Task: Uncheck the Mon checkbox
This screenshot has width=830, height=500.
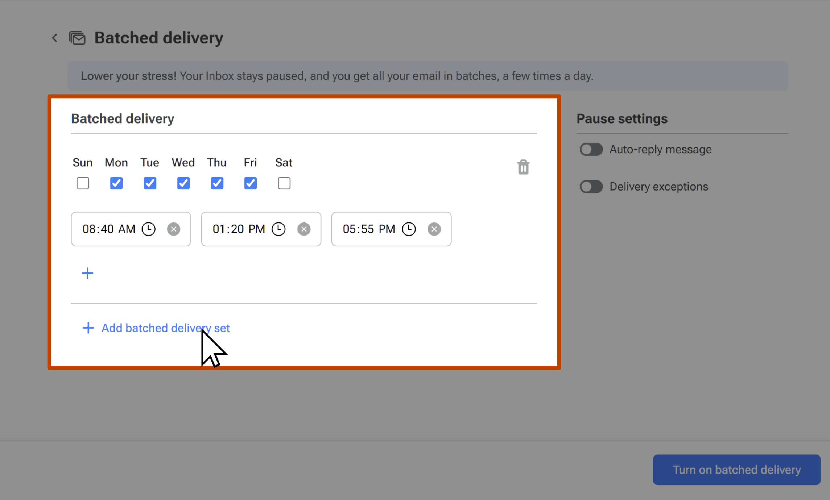Action: 116,183
